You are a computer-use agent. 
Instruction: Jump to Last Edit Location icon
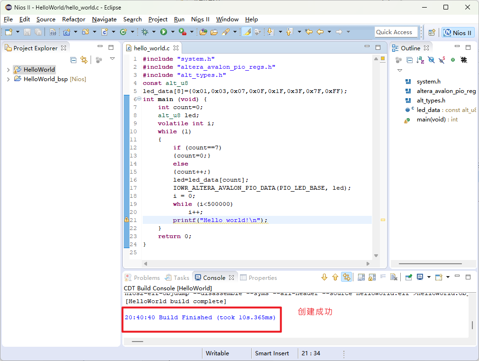[x=309, y=32]
